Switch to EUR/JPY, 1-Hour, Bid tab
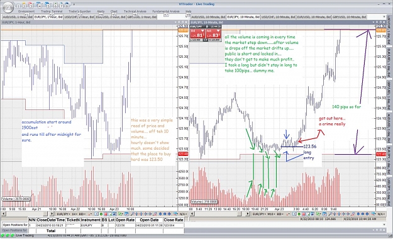Screen dimensions: 393x239 click(48, 17)
